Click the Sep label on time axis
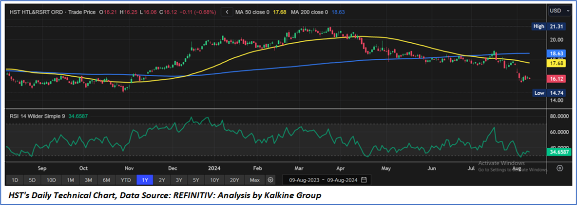This screenshot has width=577, height=205. 42,169
